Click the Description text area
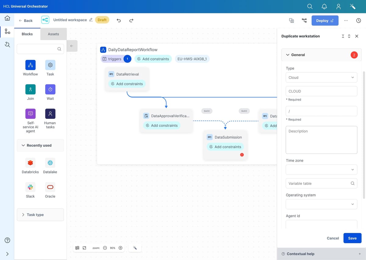The width and height of the screenshot is (366, 260). coord(321,140)
